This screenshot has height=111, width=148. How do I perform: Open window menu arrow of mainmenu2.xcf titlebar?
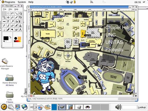pos(28,7)
